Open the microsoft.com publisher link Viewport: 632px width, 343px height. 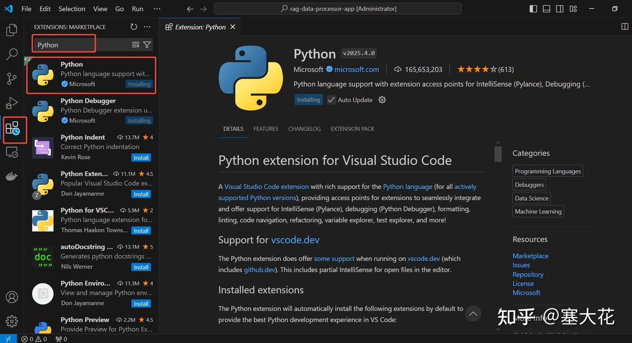click(x=356, y=69)
